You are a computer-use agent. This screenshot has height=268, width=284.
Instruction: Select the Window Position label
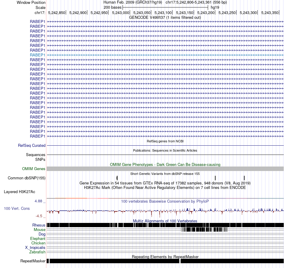(x=31, y=2)
